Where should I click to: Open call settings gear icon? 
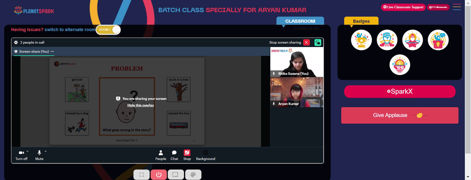pyautogui.click(x=16, y=42)
